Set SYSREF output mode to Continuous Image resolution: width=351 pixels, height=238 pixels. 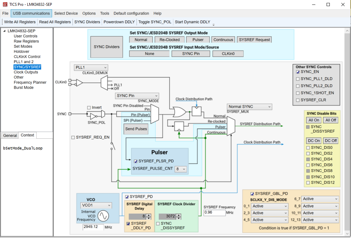[x=223, y=40]
